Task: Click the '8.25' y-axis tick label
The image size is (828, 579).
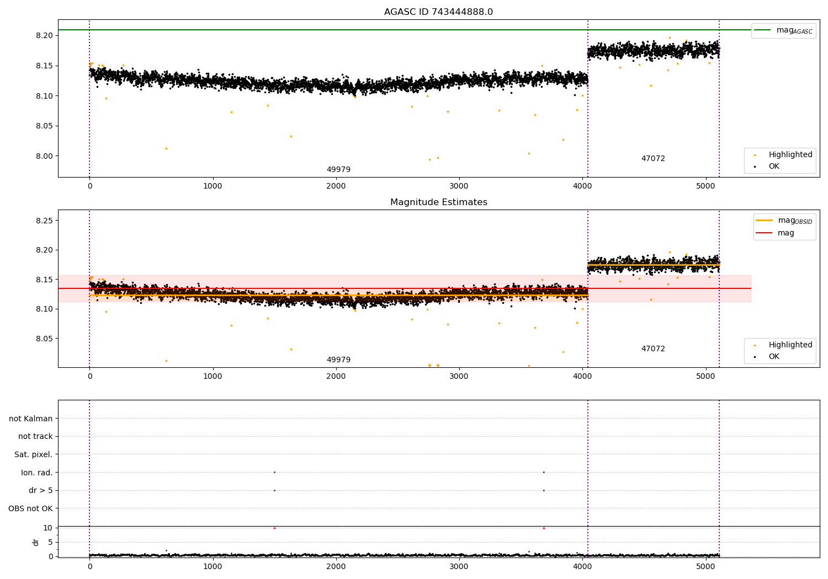Action: pos(44,221)
